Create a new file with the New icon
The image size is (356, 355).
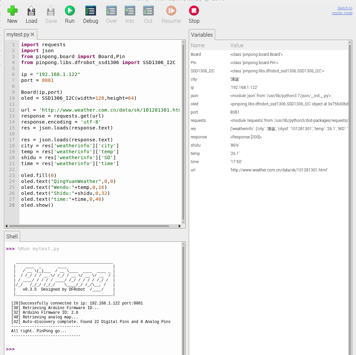point(12,11)
